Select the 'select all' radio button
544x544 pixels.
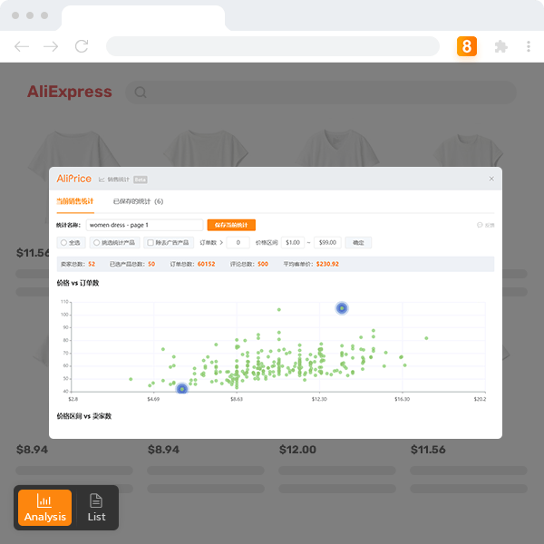[x=63, y=242]
